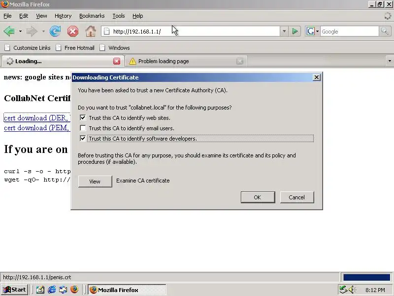Viewport: 394px width, 296px height.
Task: Close the Problem loading page tab
Action: point(240,61)
